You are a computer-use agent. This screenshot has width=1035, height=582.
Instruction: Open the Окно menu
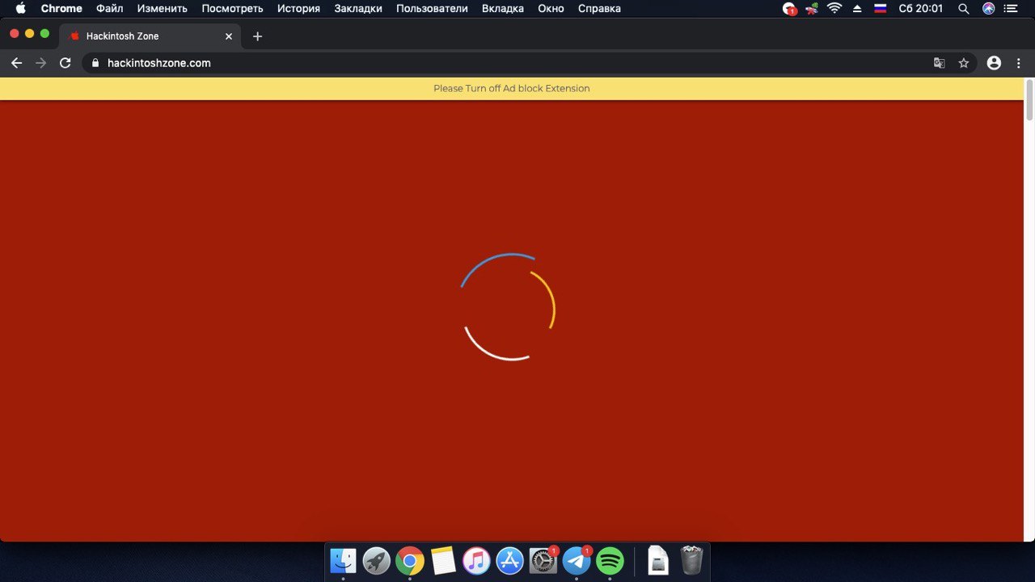[550, 9]
